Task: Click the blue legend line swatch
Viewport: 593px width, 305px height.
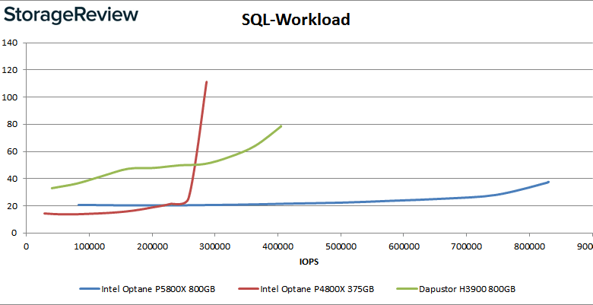Action: point(89,290)
